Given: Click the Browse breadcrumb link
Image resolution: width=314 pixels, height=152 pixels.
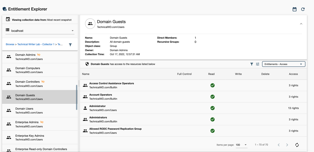Looking at the screenshot, I should 10,44.
